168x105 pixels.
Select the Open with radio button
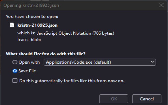pyautogui.click(x=15, y=62)
